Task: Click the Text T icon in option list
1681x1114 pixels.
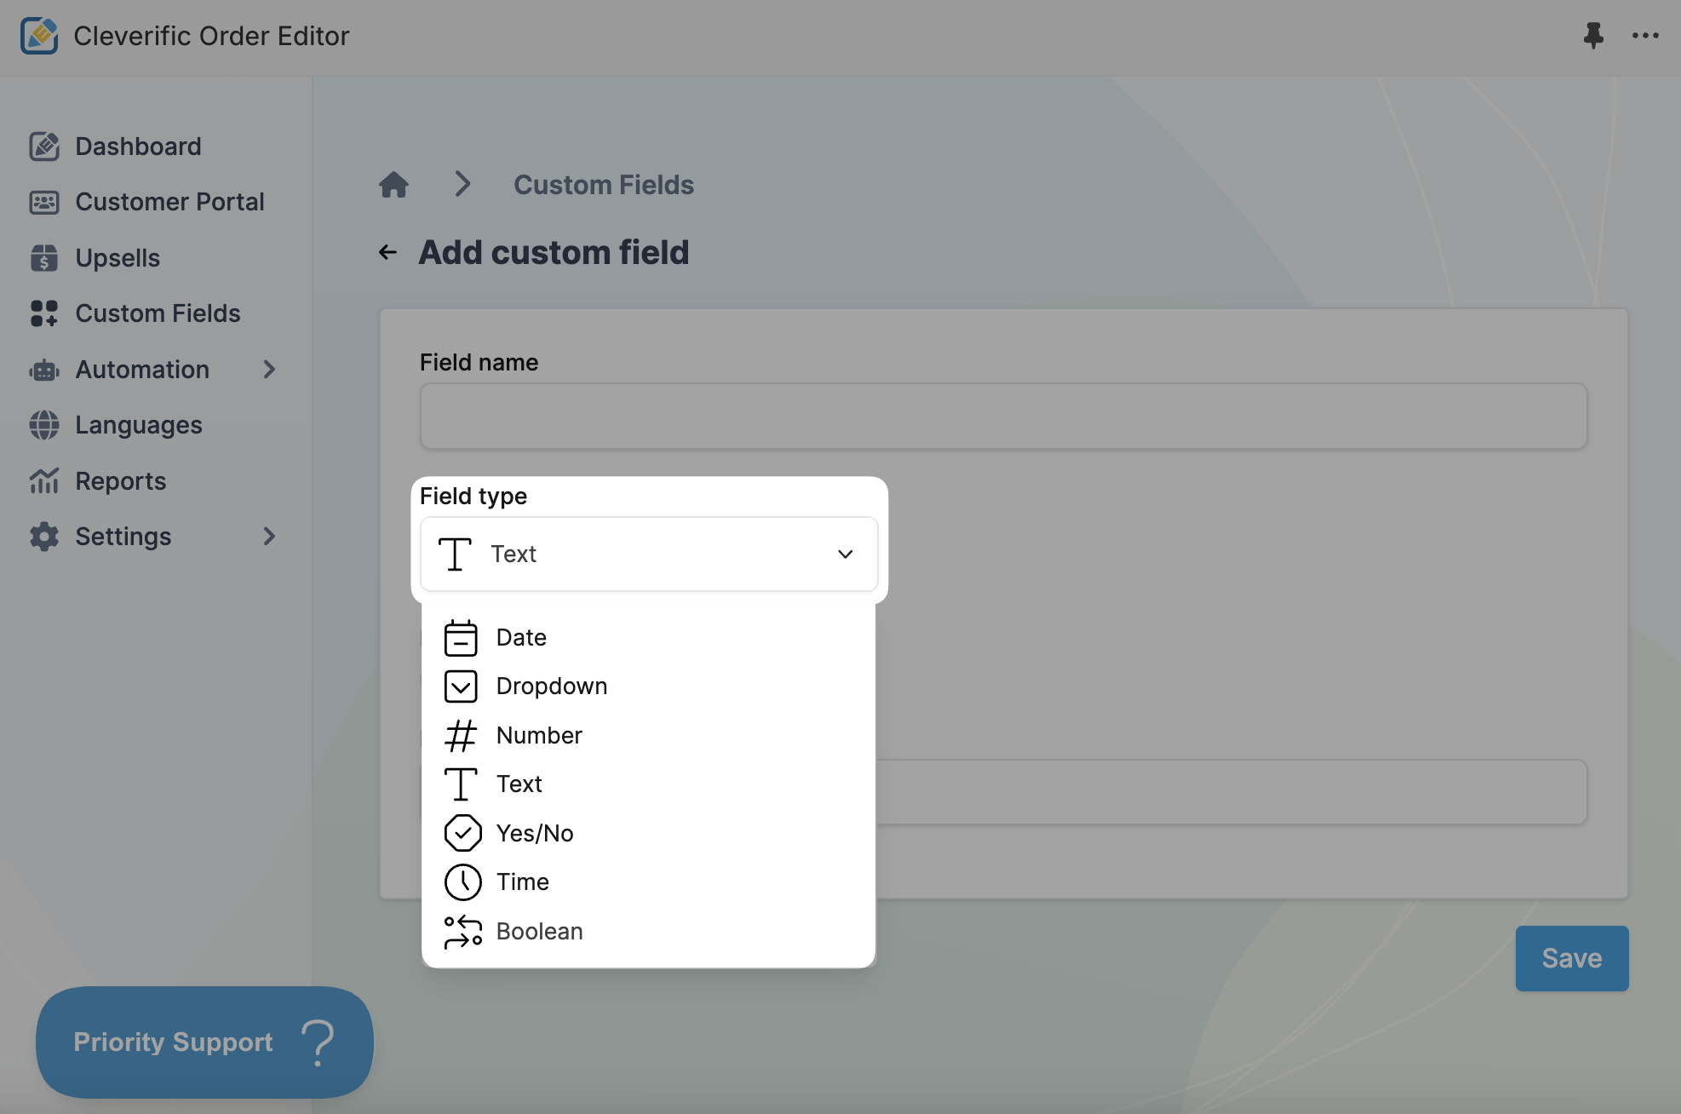Action: [461, 784]
